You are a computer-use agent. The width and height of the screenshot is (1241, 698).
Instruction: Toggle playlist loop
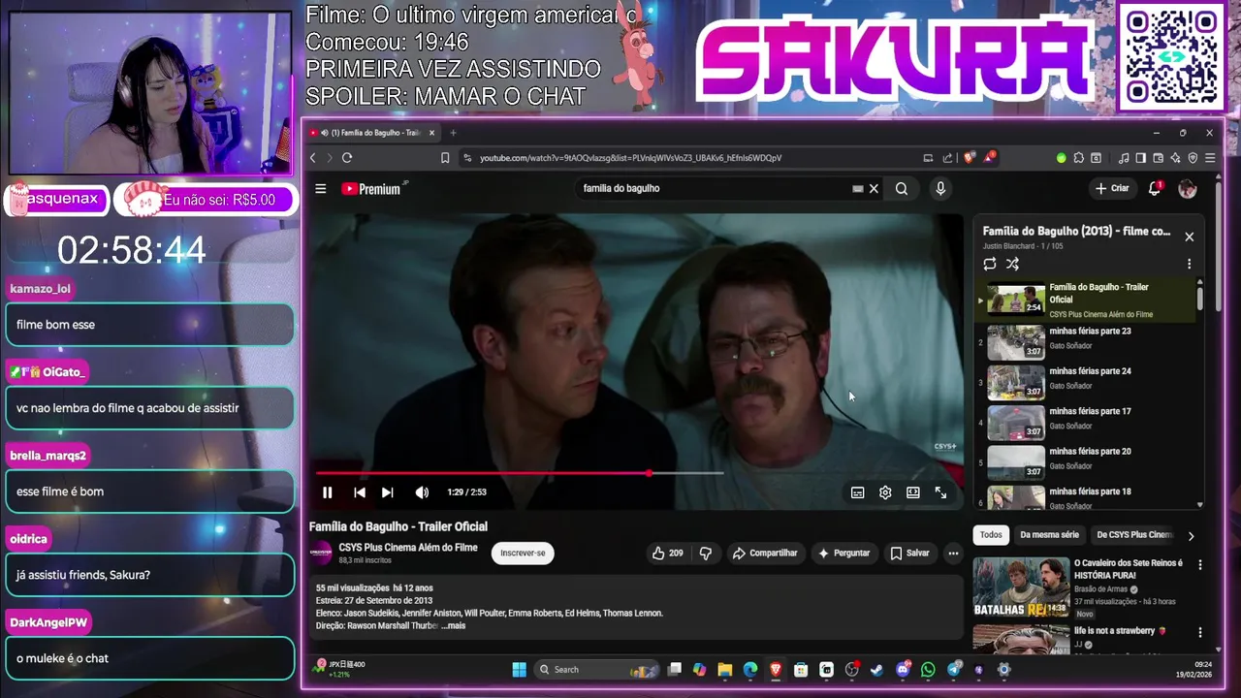click(990, 264)
